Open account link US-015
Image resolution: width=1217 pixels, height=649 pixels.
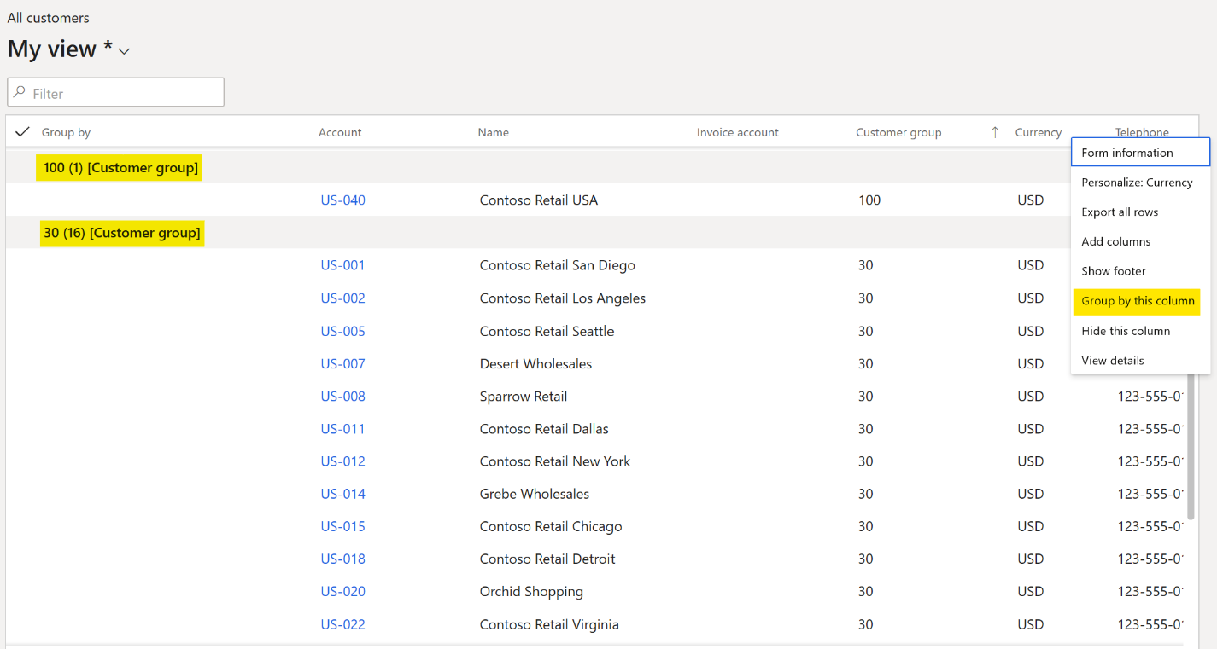coord(343,526)
